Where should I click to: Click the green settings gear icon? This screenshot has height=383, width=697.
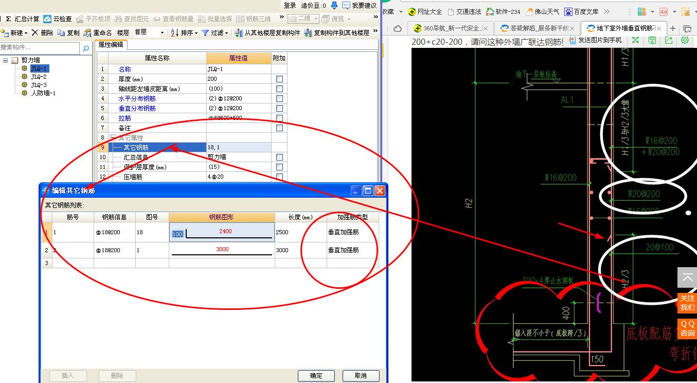coord(685,40)
